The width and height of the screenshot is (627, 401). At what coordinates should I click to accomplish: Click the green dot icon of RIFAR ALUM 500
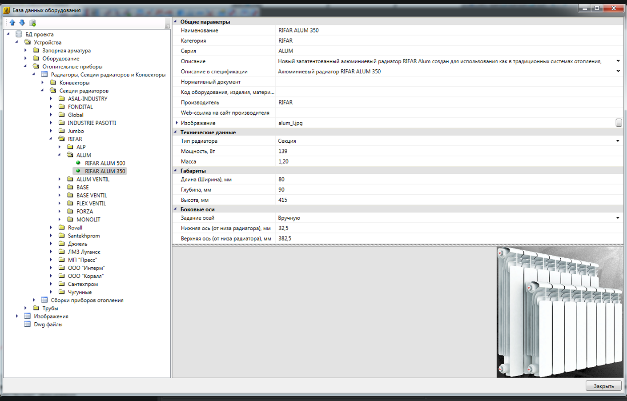pos(78,163)
